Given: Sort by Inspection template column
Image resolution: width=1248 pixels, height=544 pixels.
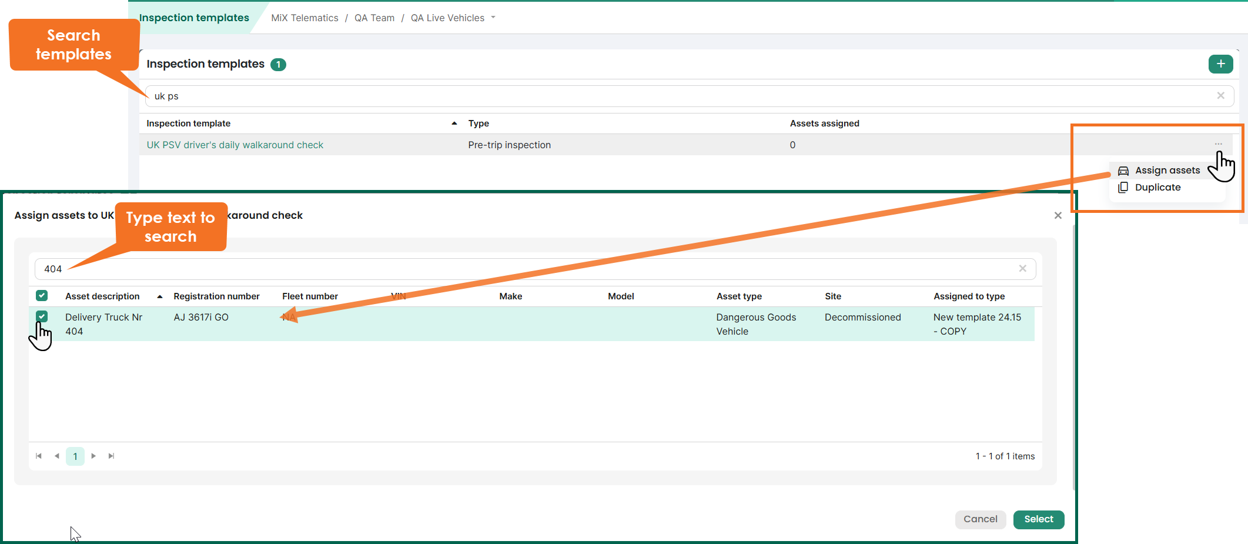Looking at the screenshot, I should click(188, 124).
